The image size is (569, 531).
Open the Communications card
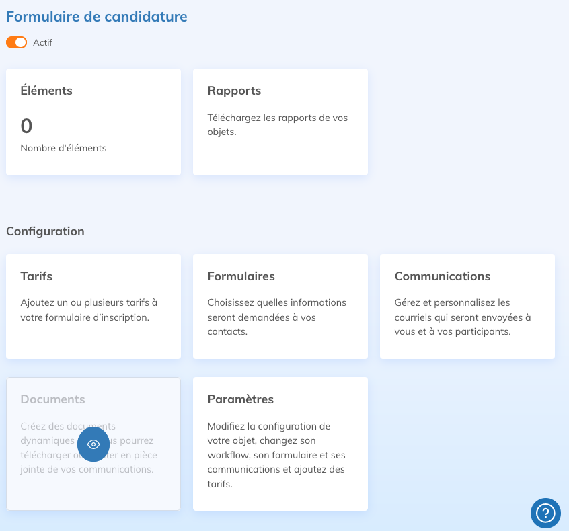tap(467, 306)
